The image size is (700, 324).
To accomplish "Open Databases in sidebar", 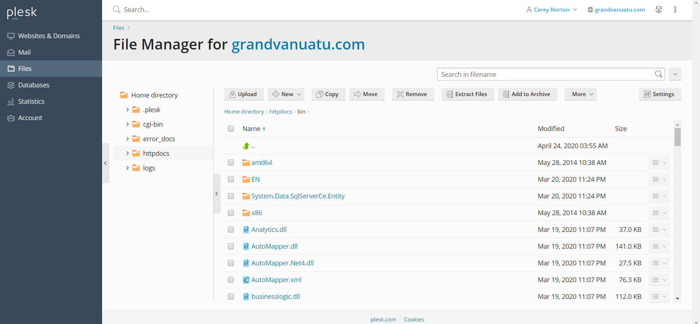I will pyautogui.click(x=51, y=85).
